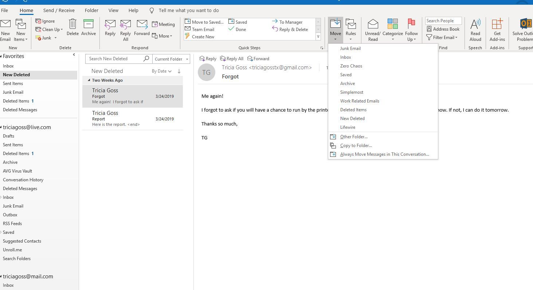Click the Tell me what you want field

[x=189, y=11]
